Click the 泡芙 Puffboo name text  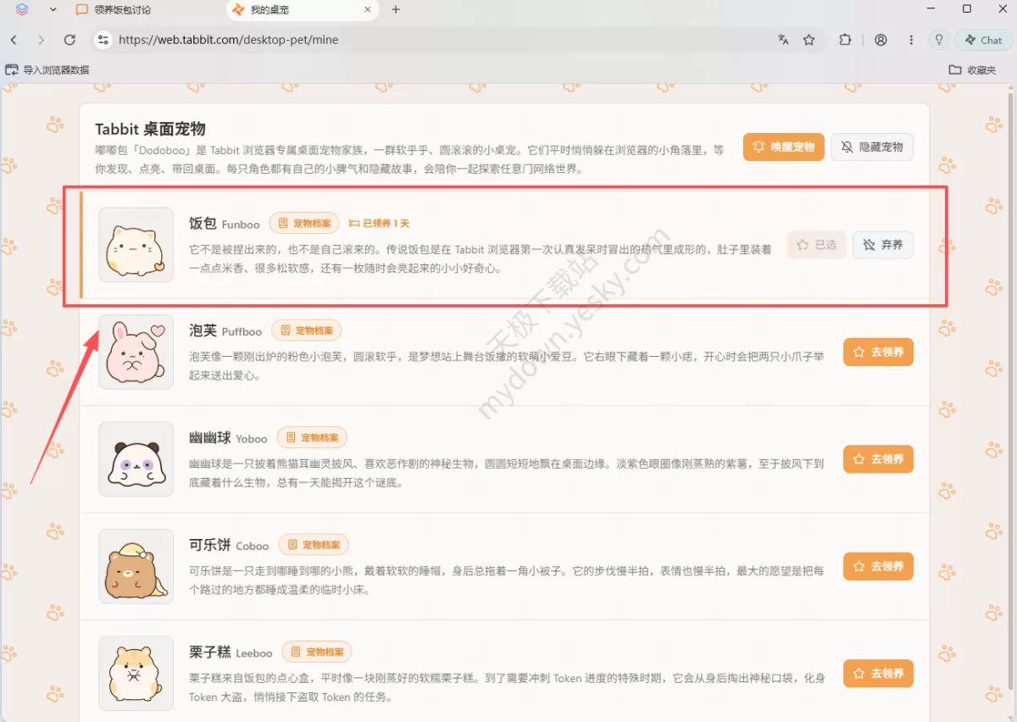225,330
